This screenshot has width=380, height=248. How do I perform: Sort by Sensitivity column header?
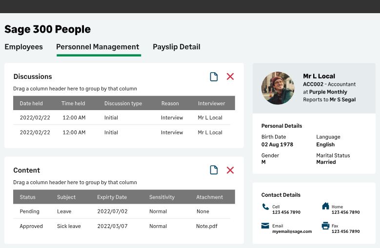point(162,197)
